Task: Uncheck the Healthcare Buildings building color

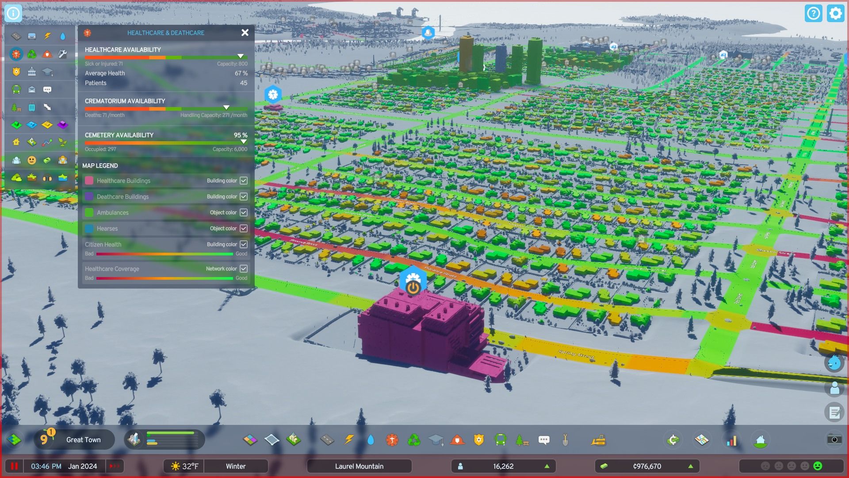Action: click(244, 181)
